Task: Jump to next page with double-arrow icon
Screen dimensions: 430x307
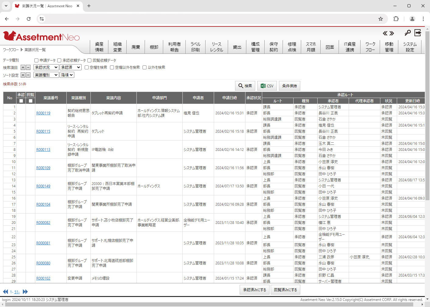Action: 25,291
